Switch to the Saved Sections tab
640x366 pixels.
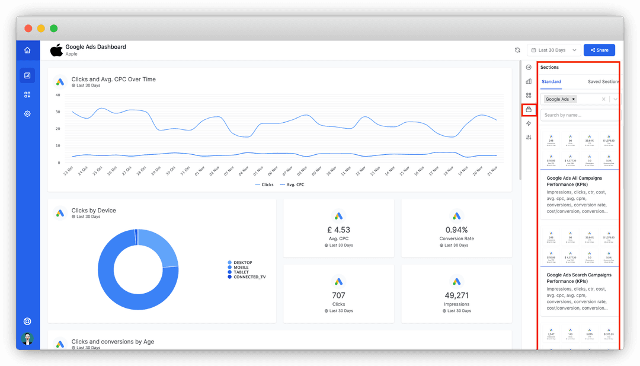tap(603, 82)
